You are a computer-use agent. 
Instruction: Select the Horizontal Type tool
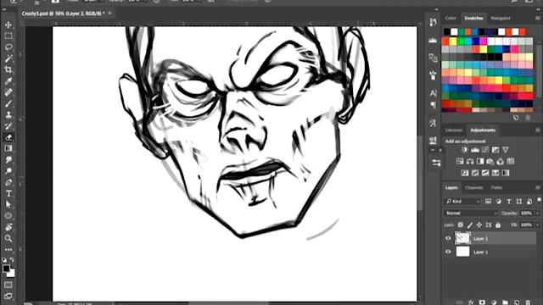point(8,193)
